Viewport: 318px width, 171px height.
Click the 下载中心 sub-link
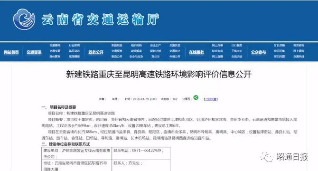tap(237, 51)
